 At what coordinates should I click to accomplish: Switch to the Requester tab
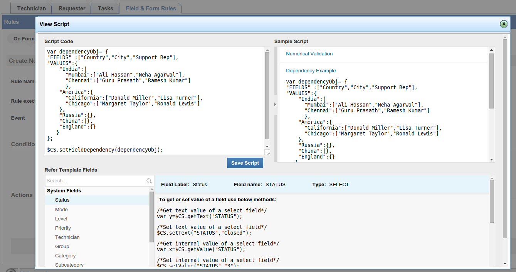[x=72, y=8]
